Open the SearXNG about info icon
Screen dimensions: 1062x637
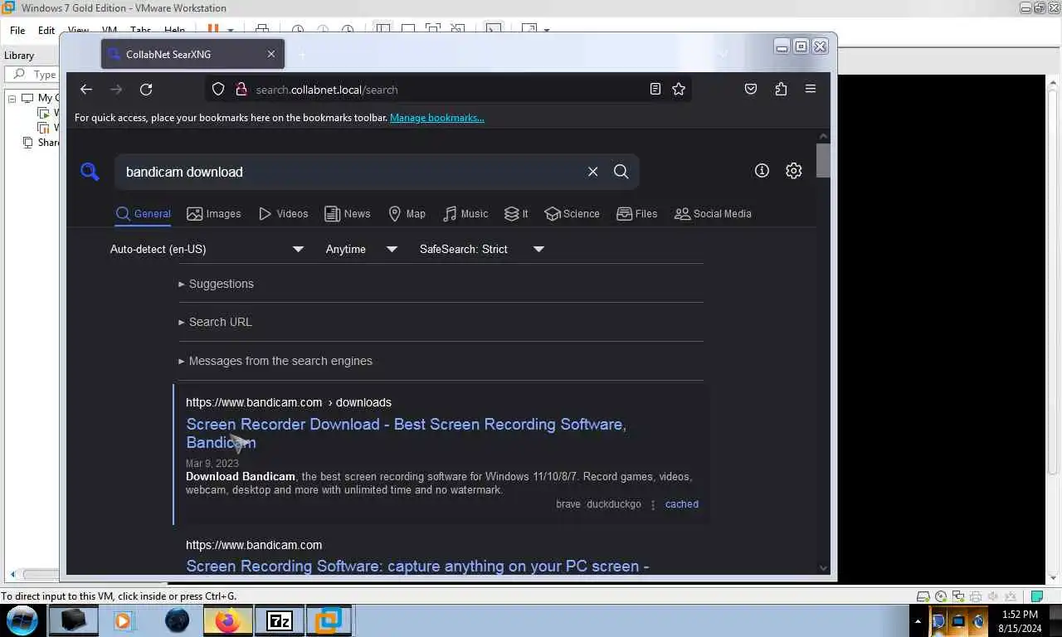tap(762, 171)
